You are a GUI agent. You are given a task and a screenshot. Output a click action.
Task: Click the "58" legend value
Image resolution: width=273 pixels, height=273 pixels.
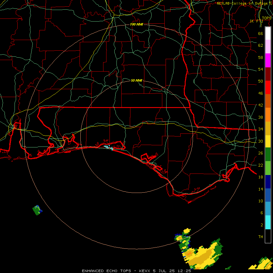tap(261, 57)
